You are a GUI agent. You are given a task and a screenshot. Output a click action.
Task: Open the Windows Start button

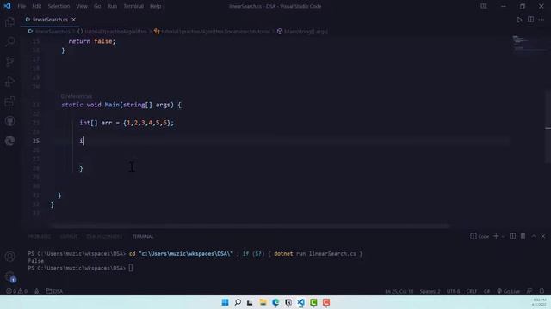click(225, 302)
